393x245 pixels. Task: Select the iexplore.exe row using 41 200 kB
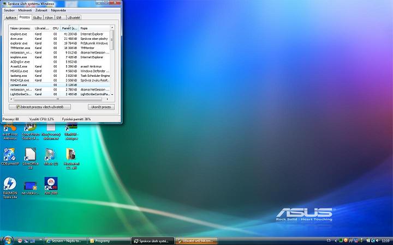point(59,34)
